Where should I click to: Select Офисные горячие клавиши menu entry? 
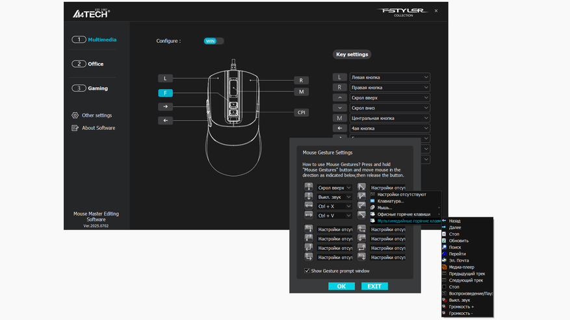pyautogui.click(x=405, y=214)
